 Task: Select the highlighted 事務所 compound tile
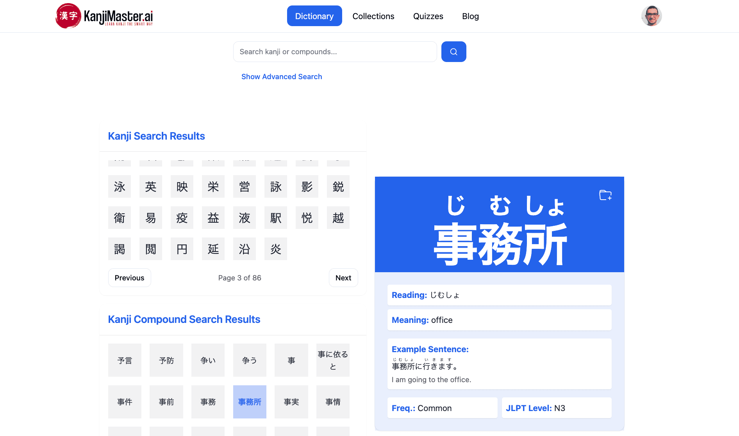pyautogui.click(x=250, y=402)
